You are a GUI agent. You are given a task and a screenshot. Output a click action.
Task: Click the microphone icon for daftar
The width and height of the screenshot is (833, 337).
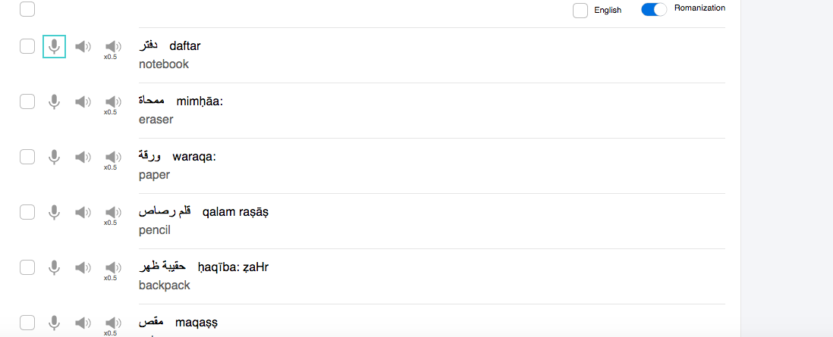coord(54,47)
